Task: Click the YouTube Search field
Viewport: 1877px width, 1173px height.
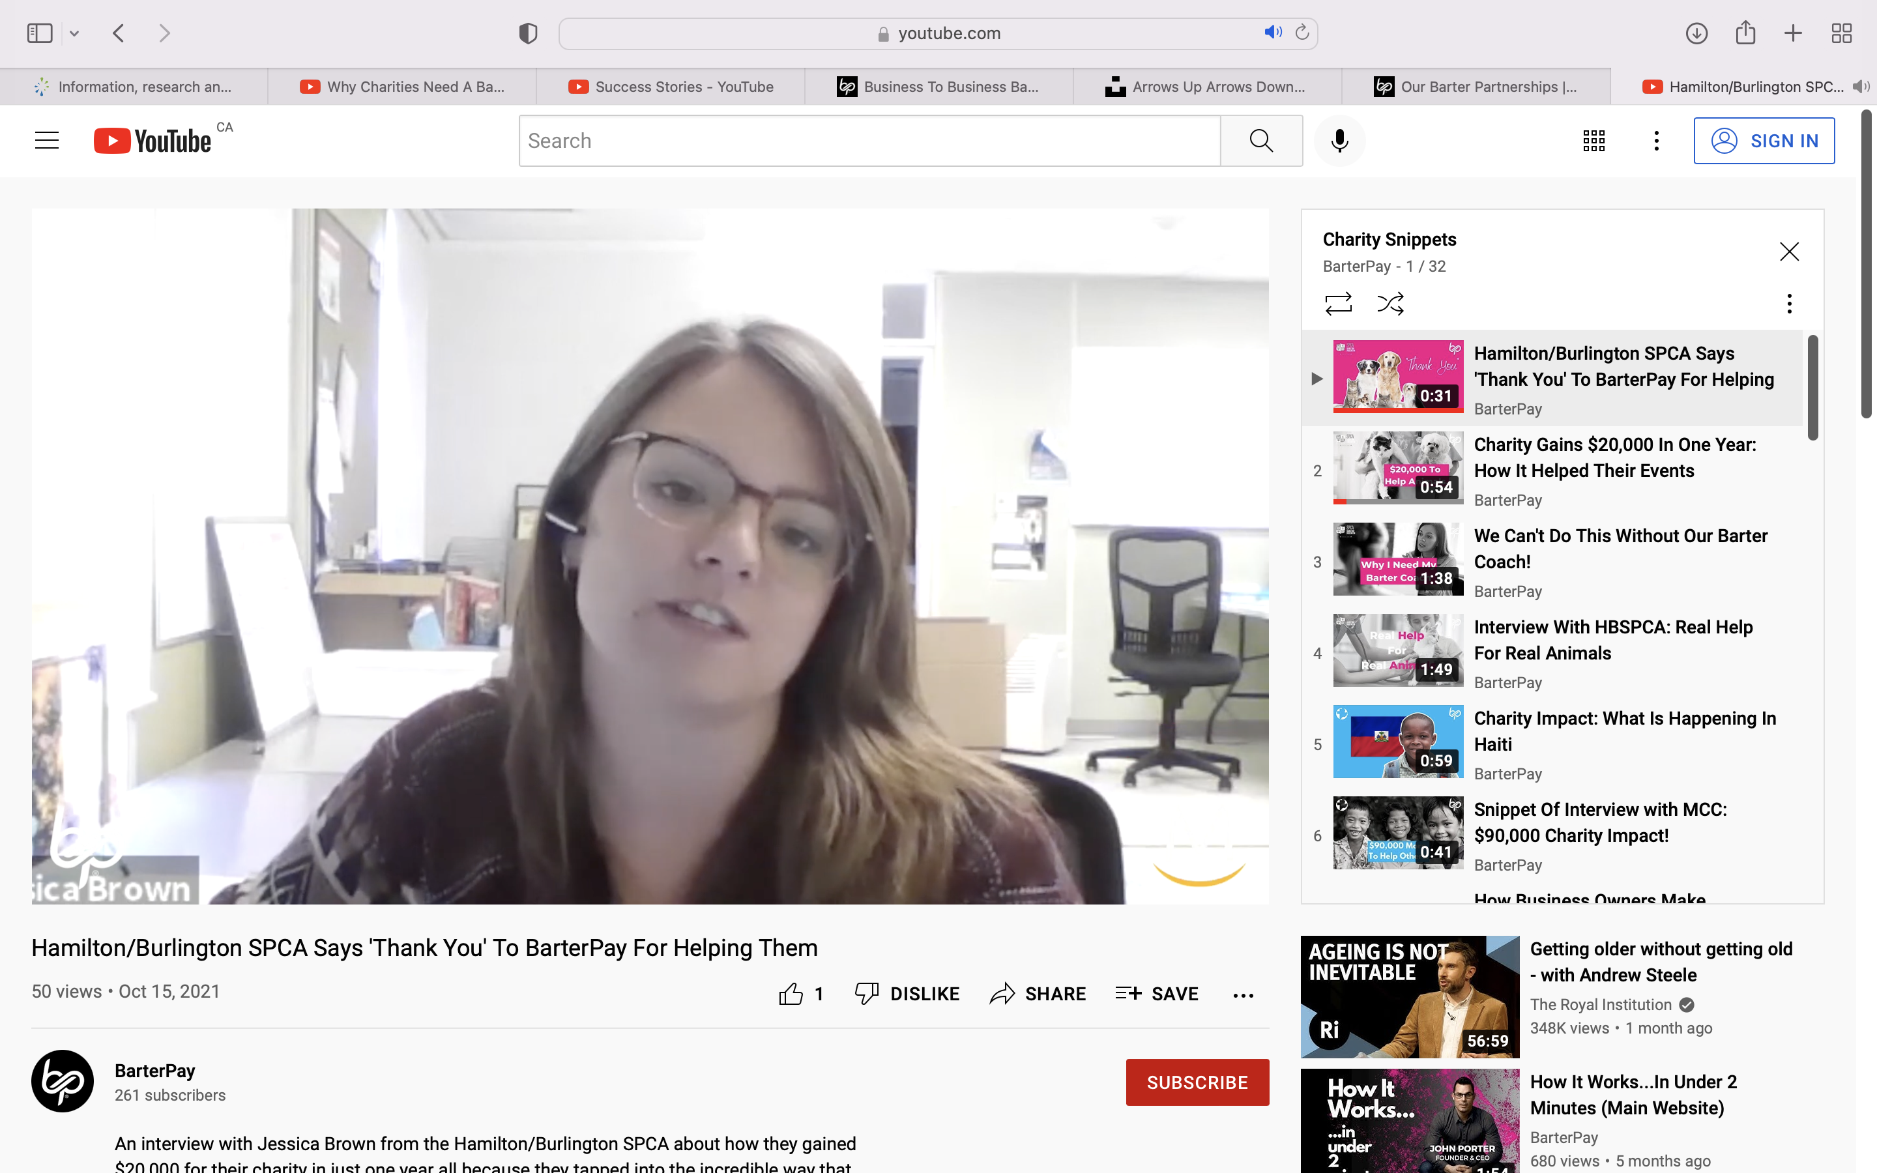Action: 869,140
